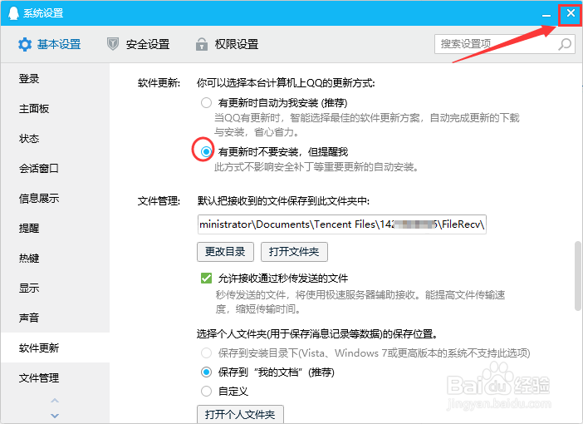Click the 打开文件夹 button
The height and width of the screenshot is (424, 583).
point(294,252)
